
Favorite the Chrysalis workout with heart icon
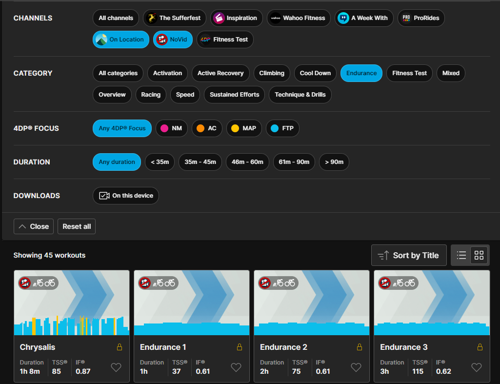[x=116, y=367]
